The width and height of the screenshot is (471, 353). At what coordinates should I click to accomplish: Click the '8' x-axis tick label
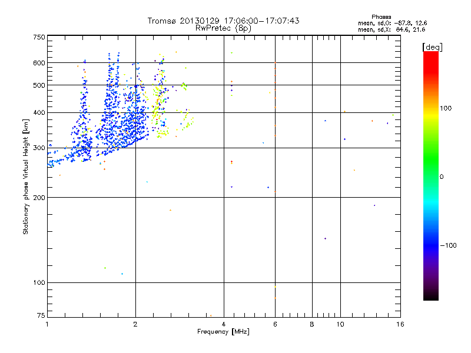(x=312, y=324)
